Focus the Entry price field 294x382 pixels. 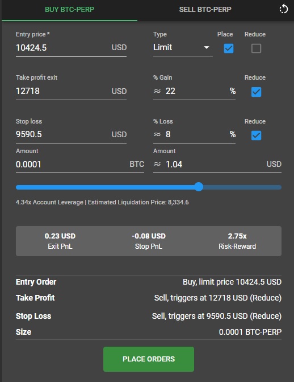71,47
